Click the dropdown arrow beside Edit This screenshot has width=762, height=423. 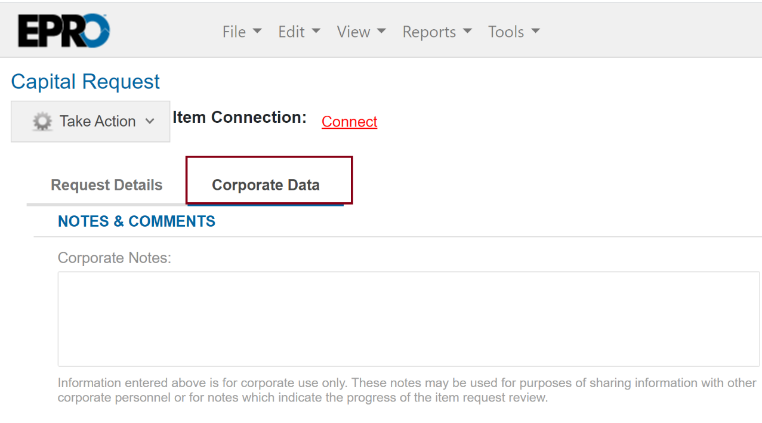click(316, 31)
